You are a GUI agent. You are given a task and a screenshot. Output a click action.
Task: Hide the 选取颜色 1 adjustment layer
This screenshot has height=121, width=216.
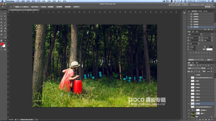pyautogui.click(x=188, y=110)
